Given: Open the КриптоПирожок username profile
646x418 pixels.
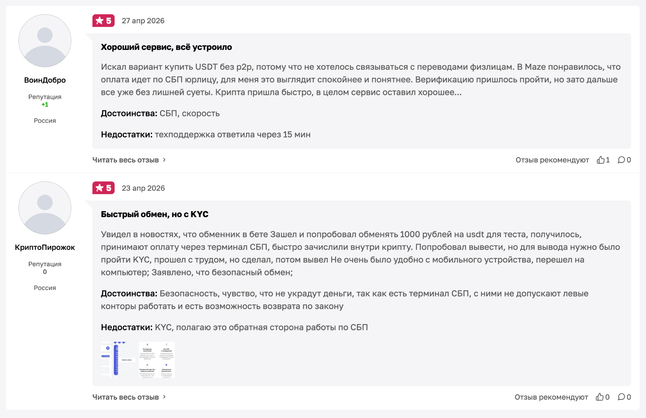Looking at the screenshot, I should coord(45,247).
